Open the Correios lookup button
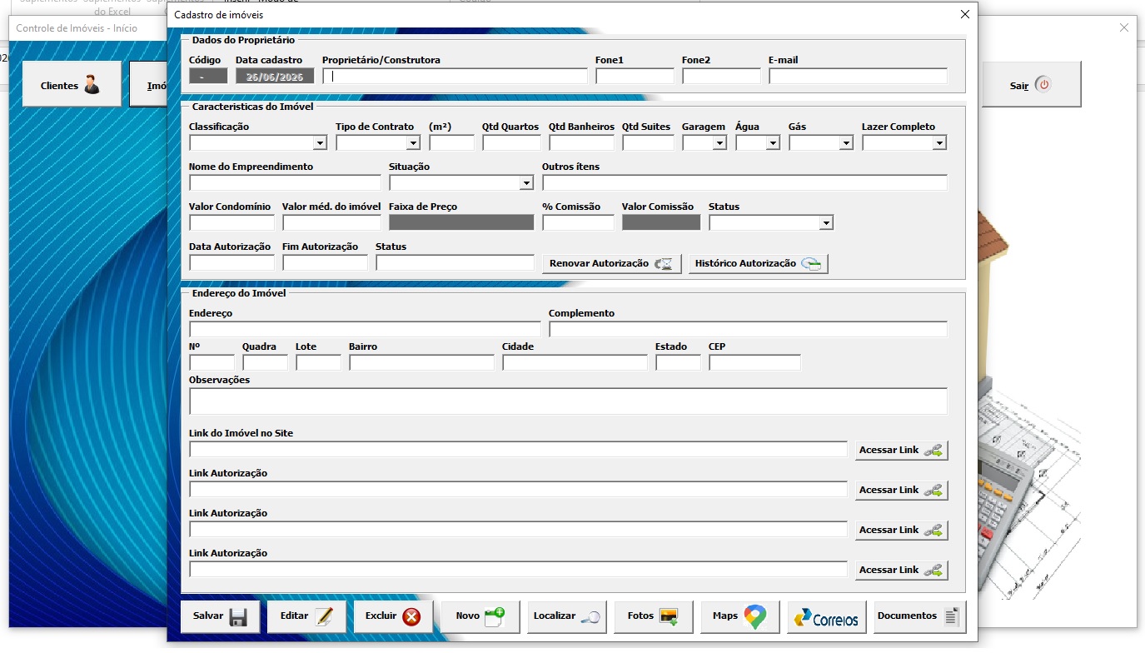 click(827, 617)
